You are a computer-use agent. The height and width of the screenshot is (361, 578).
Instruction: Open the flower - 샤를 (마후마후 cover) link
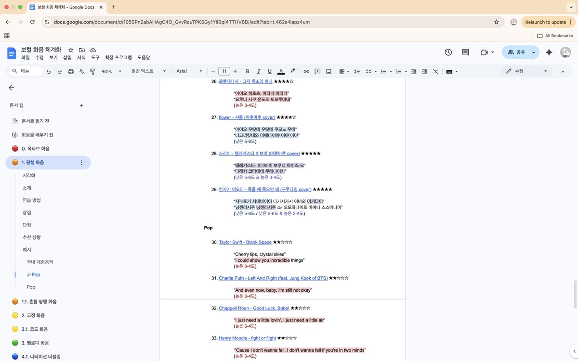click(x=247, y=117)
